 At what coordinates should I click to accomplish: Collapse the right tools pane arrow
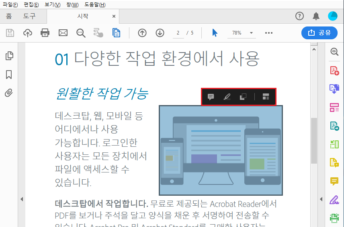[321, 199]
